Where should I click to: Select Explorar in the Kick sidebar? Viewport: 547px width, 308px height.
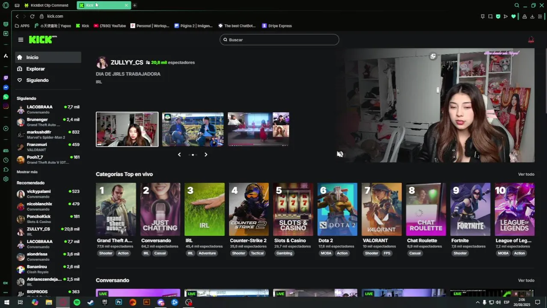(x=48, y=69)
